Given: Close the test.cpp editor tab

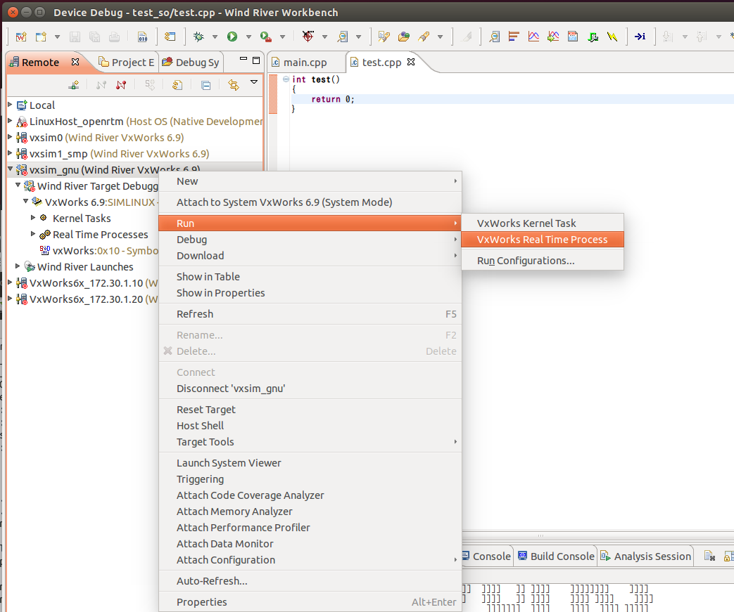Looking at the screenshot, I should 411,62.
